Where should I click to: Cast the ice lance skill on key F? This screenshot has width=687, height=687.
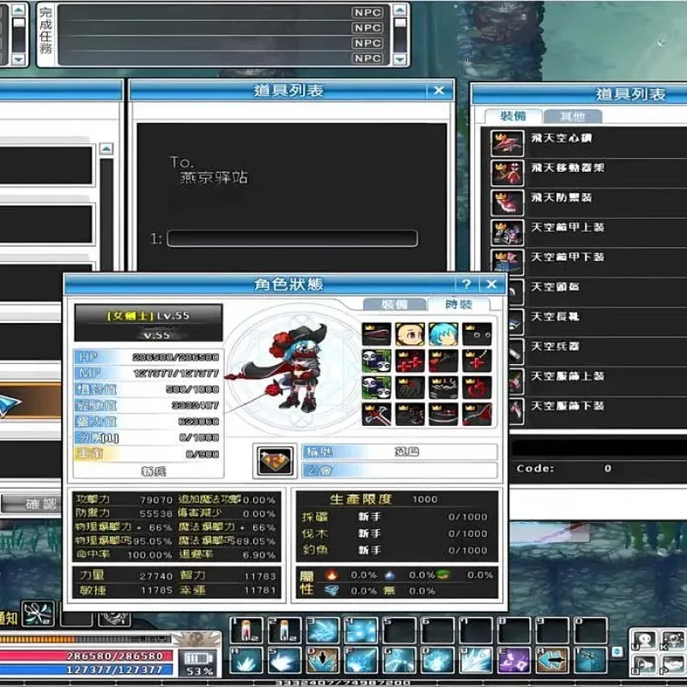point(361,660)
